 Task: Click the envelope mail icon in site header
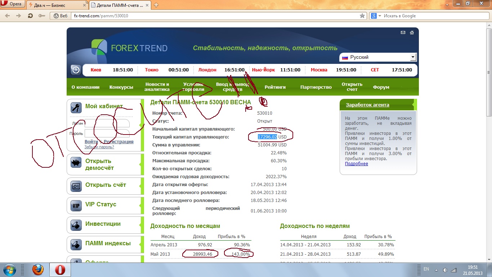(403, 32)
